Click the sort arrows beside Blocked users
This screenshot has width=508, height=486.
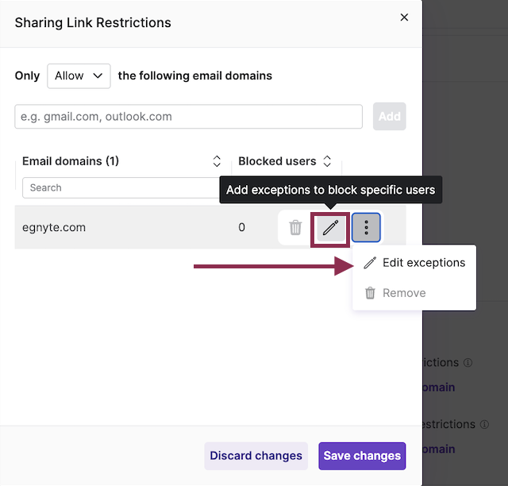[x=327, y=161]
